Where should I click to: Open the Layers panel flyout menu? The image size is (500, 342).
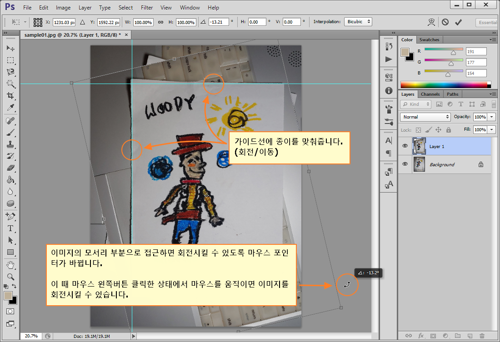(x=493, y=94)
